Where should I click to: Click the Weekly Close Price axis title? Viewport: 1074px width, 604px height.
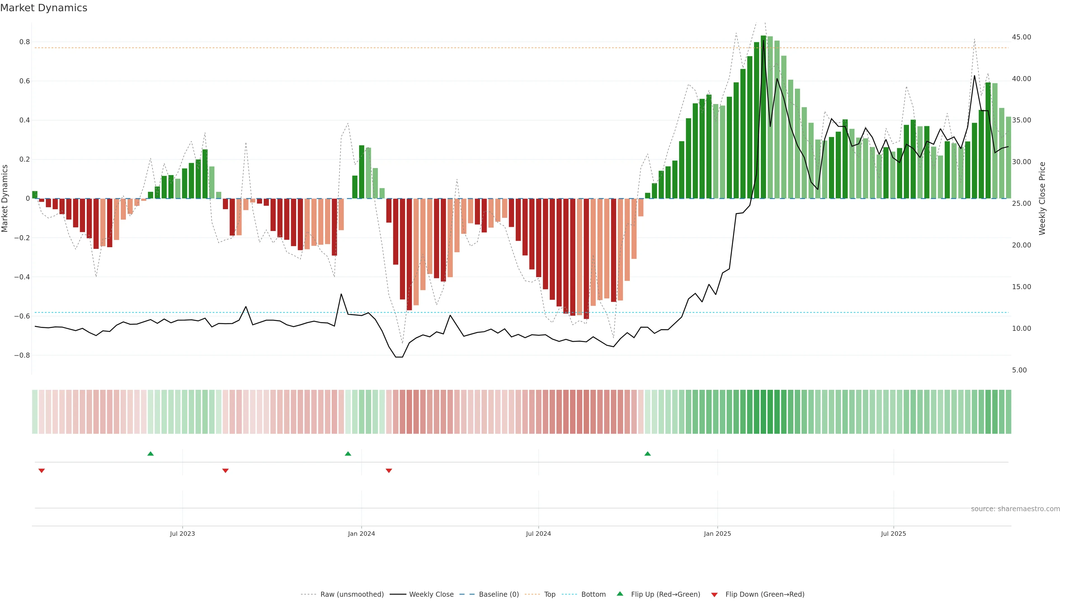(1042, 199)
